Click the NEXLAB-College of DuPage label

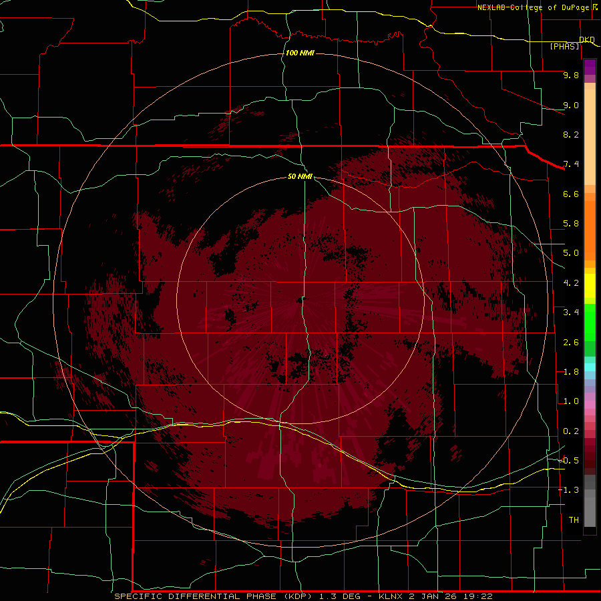click(x=535, y=7)
